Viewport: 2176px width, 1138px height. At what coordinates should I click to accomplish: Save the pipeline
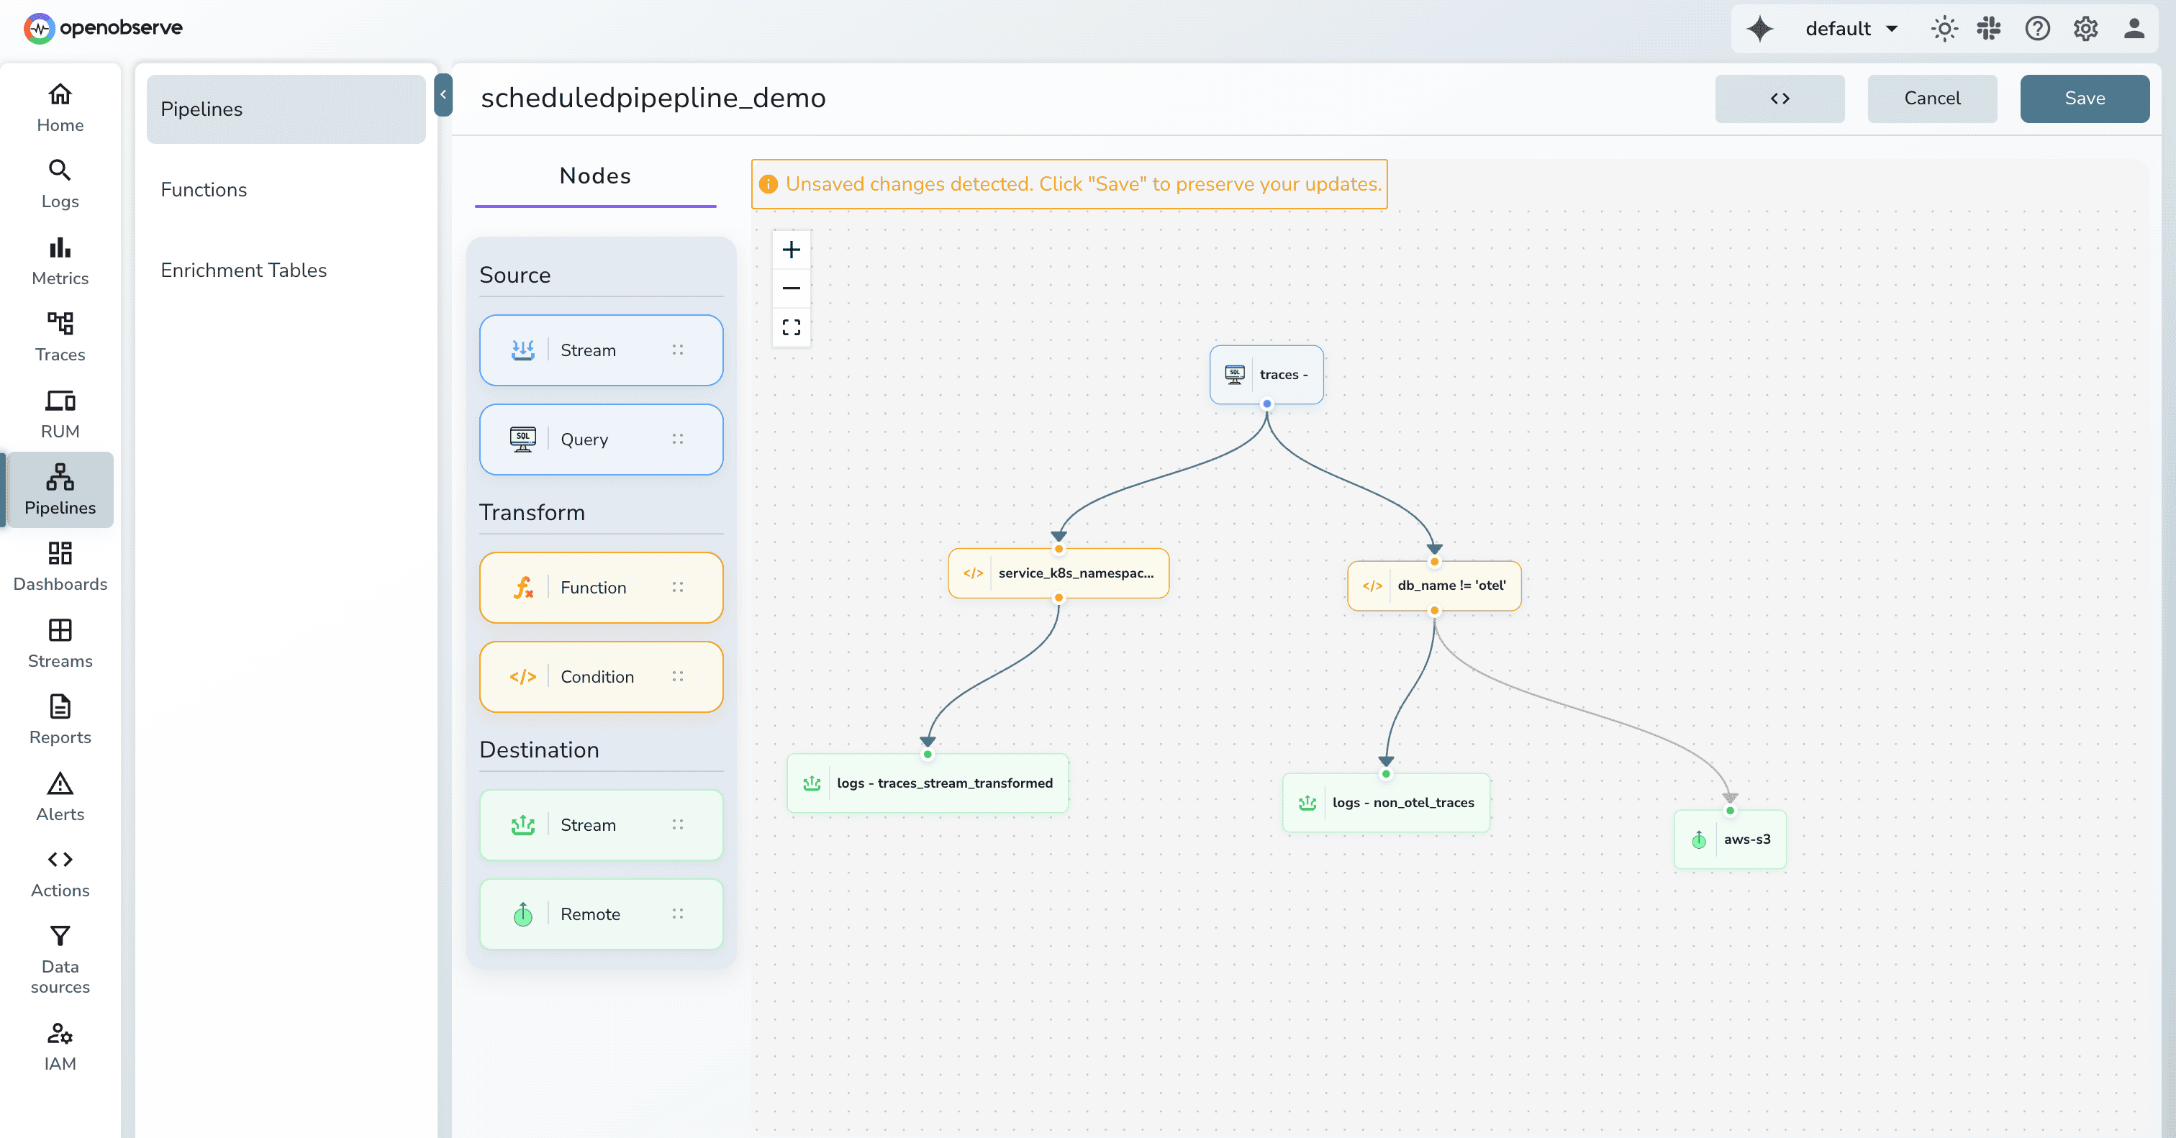point(2084,98)
